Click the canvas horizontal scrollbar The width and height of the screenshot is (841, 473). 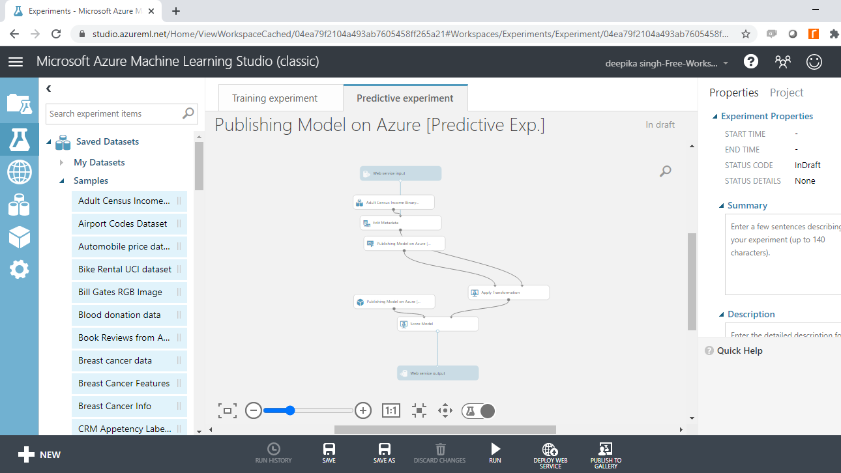coord(445,429)
